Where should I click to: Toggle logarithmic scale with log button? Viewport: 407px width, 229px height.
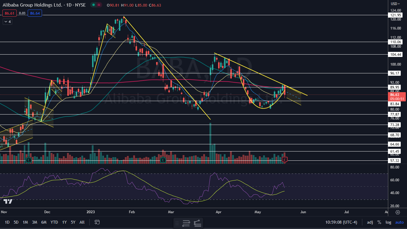(388, 222)
